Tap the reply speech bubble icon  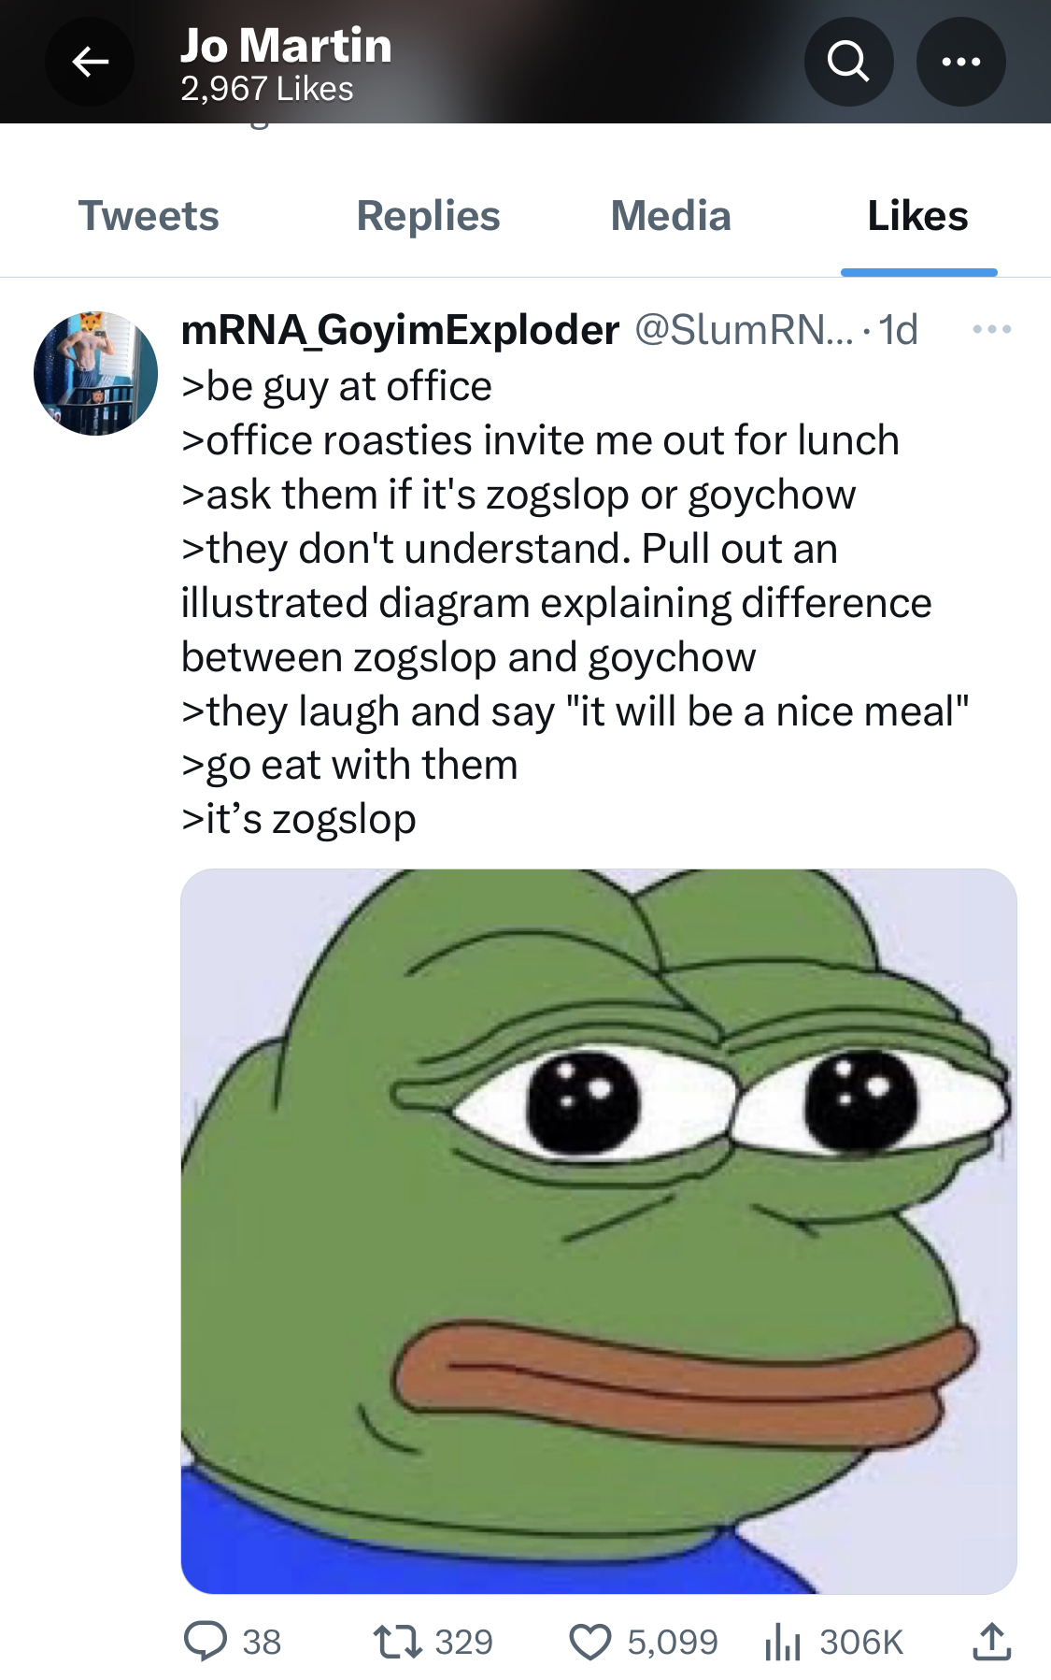tap(206, 1642)
